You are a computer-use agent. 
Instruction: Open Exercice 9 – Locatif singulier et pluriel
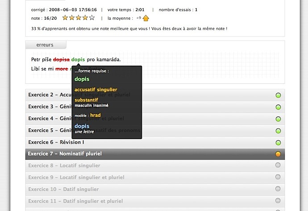point(155,178)
